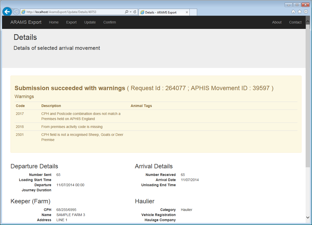Screen dimensions: 312x225
Task: Close the Details - ARAMS Export tab
Action: coord(187,12)
